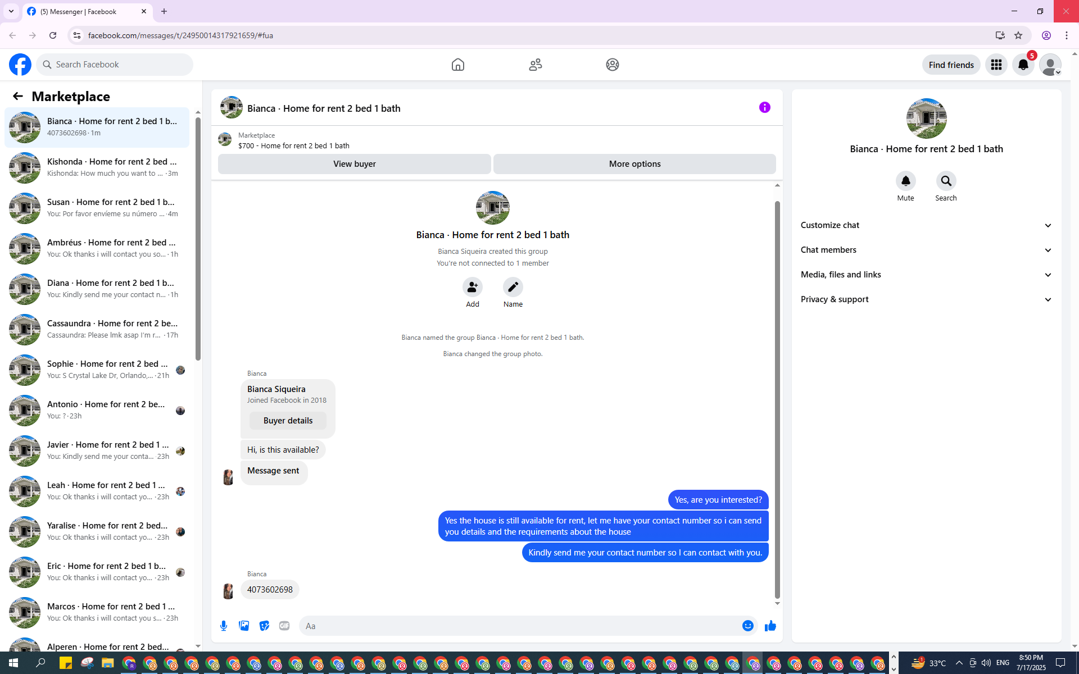The height and width of the screenshot is (674, 1079).
Task: Open Facebook home via the logo
Action: tap(20, 65)
